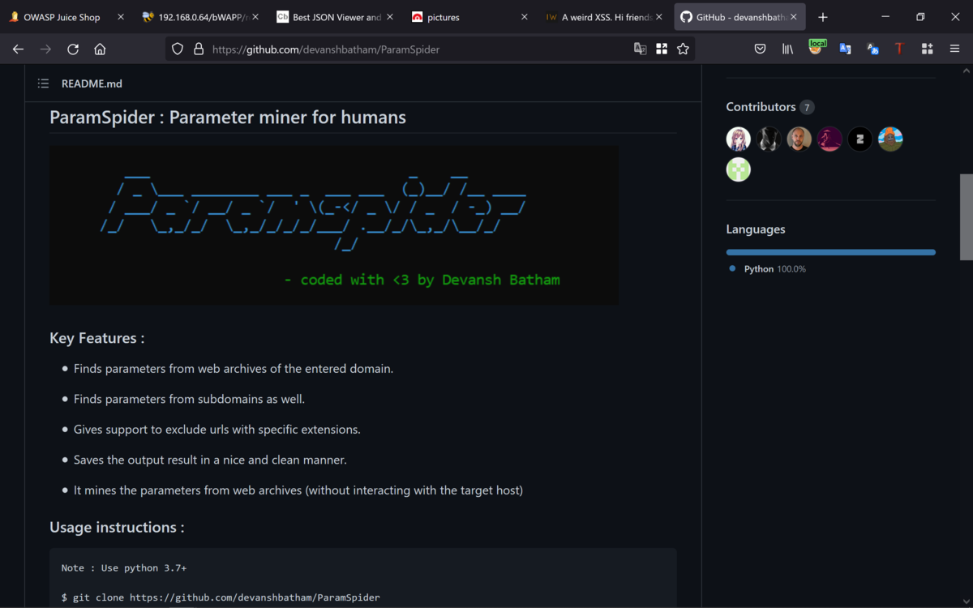
Task: Click the Languages heading
Action: click(x=756, y=229)
